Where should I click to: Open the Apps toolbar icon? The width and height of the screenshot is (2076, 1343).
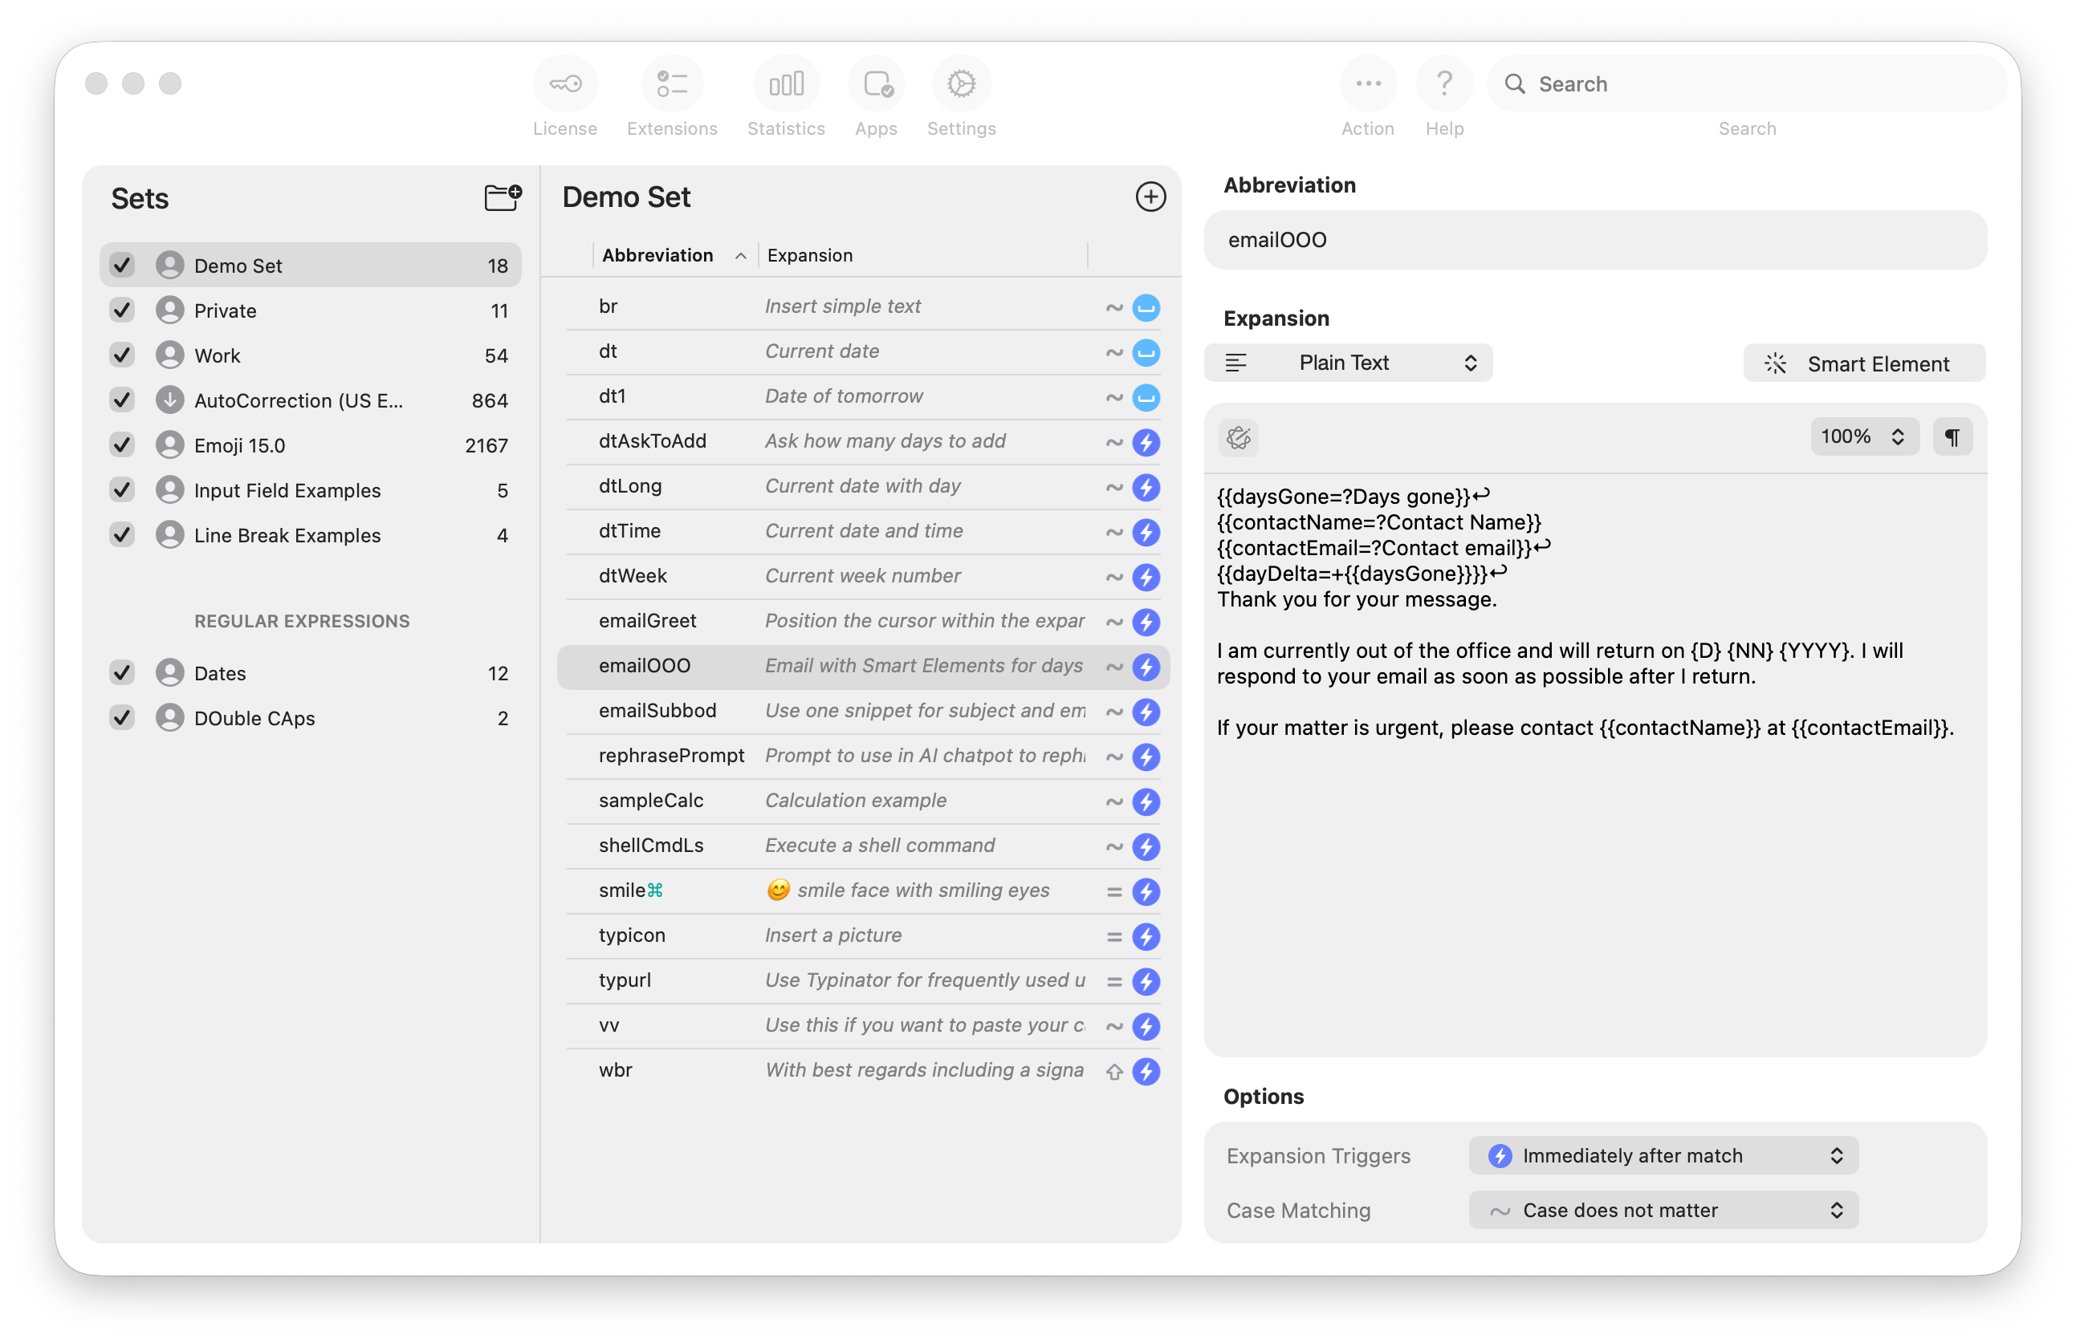[876, 84]
